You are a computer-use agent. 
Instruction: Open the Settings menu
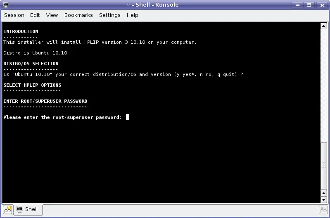[109, 15]
